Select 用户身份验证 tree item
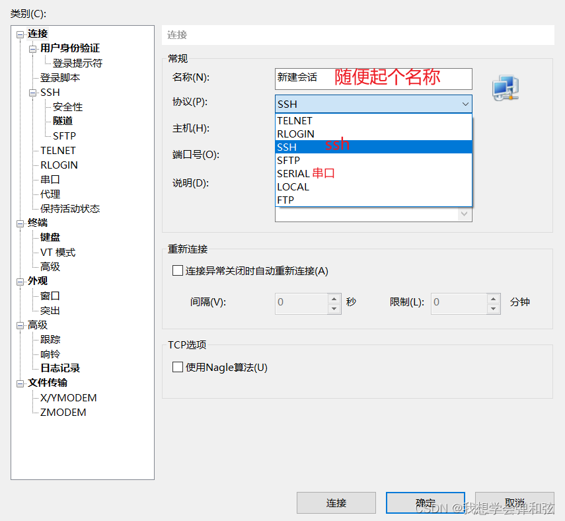 pyautogui.click(x=70, y=48)
